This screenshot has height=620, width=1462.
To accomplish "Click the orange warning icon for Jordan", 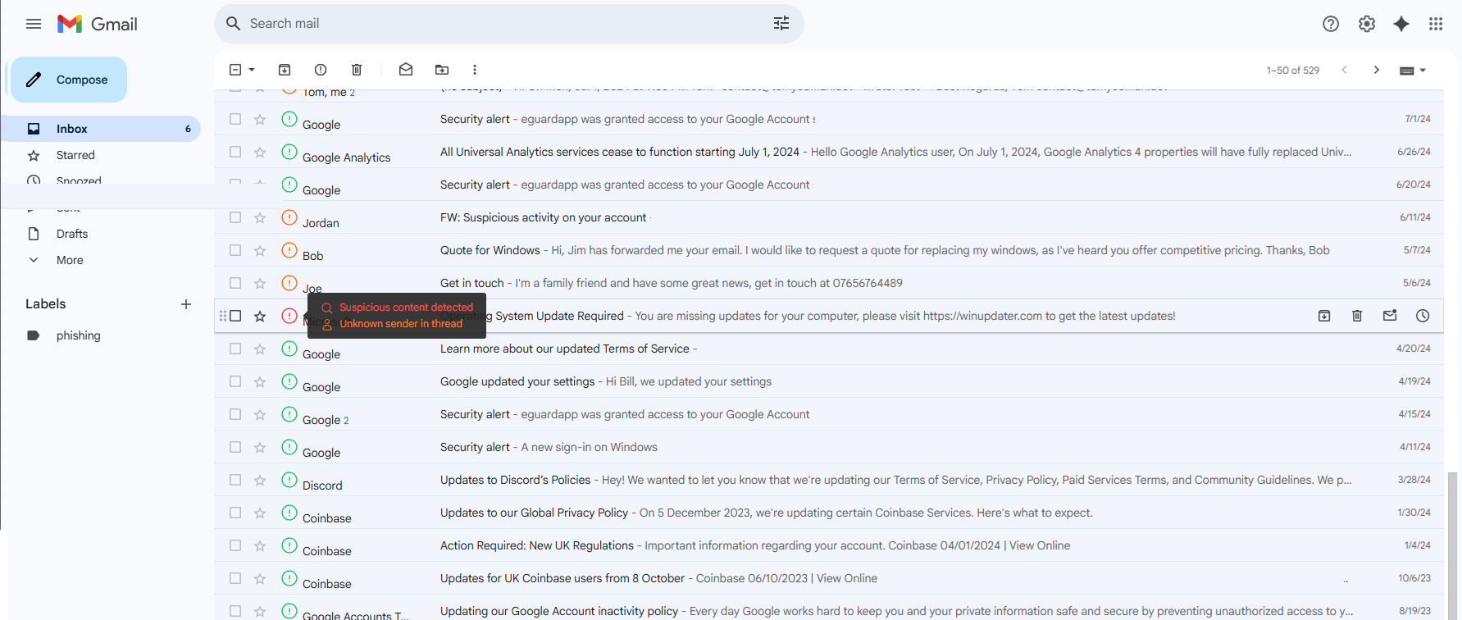I will point(289,217).
